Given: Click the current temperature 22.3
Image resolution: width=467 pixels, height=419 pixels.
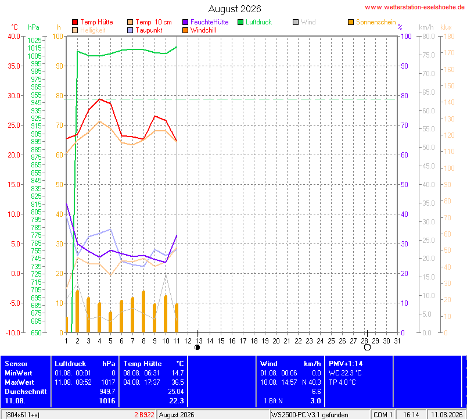Looking at the screenshot, I should pyautogui.click(x=177, y=401).
